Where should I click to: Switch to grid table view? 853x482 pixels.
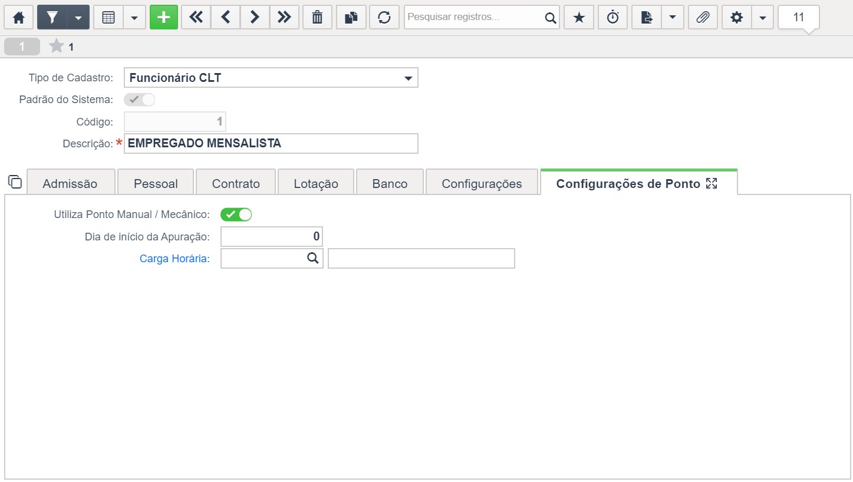pyautogui.click(x=108, y=18)
